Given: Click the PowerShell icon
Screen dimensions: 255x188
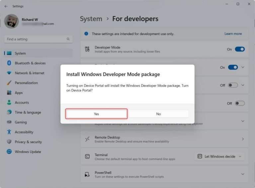Looking at the screenshot, I should tap(87, 174).
